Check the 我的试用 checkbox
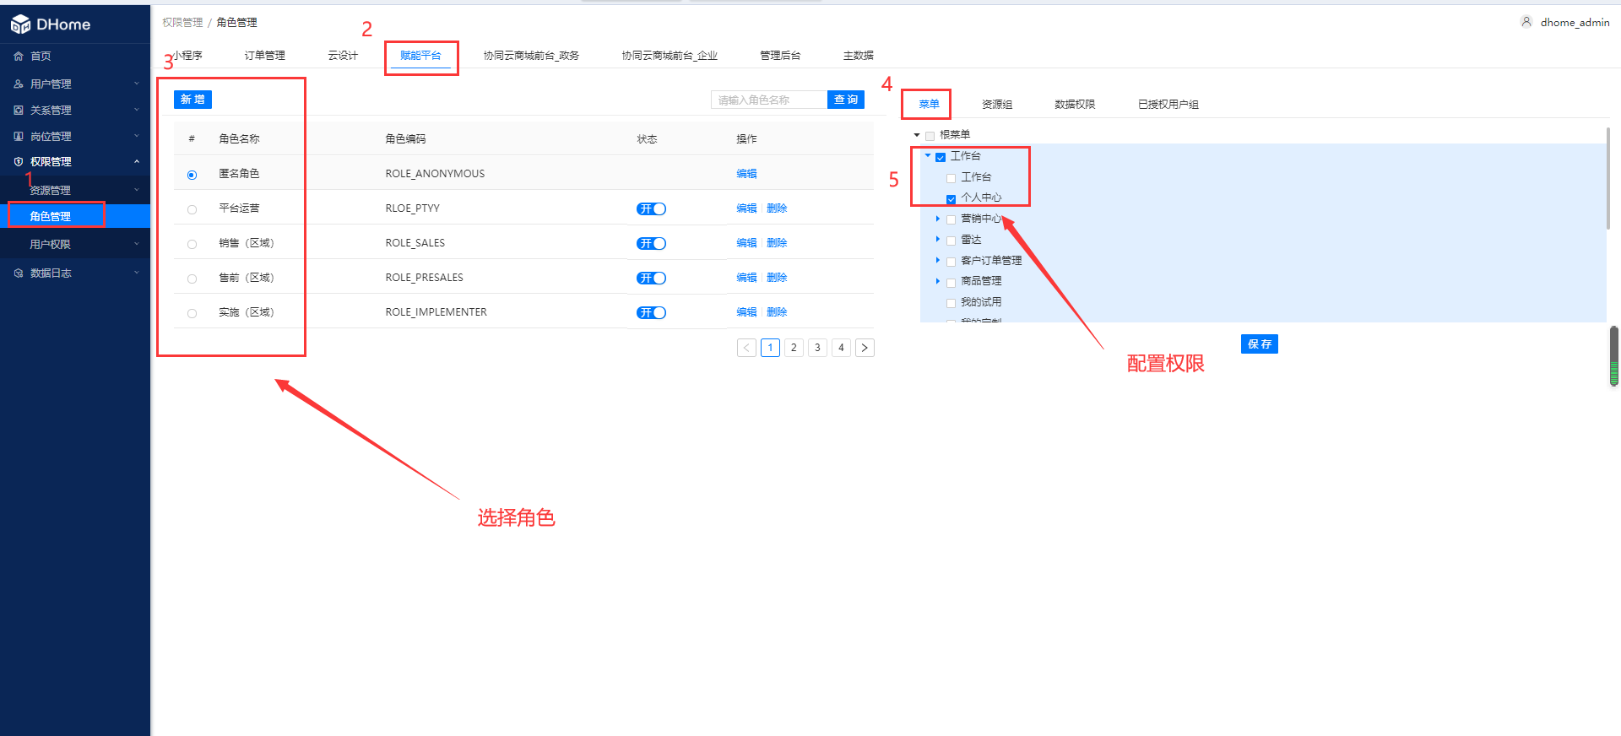The height and width of the screenshot is (736, 1621). [951, 303]
